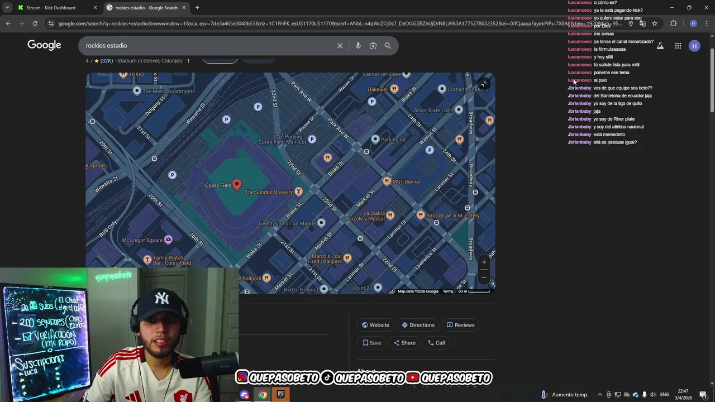This screenshot has width=715, height=402.
Task: Close the Google Search tab
Action: click(184, 8)
